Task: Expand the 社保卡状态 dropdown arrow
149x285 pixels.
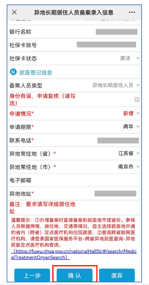Action: 138,59
